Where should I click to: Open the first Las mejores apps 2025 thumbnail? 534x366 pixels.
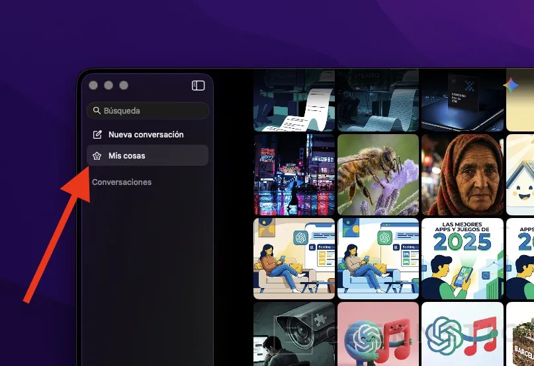[463, 259]
